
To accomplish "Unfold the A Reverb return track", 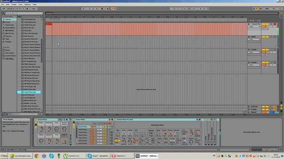I will [x=249, y=106].
